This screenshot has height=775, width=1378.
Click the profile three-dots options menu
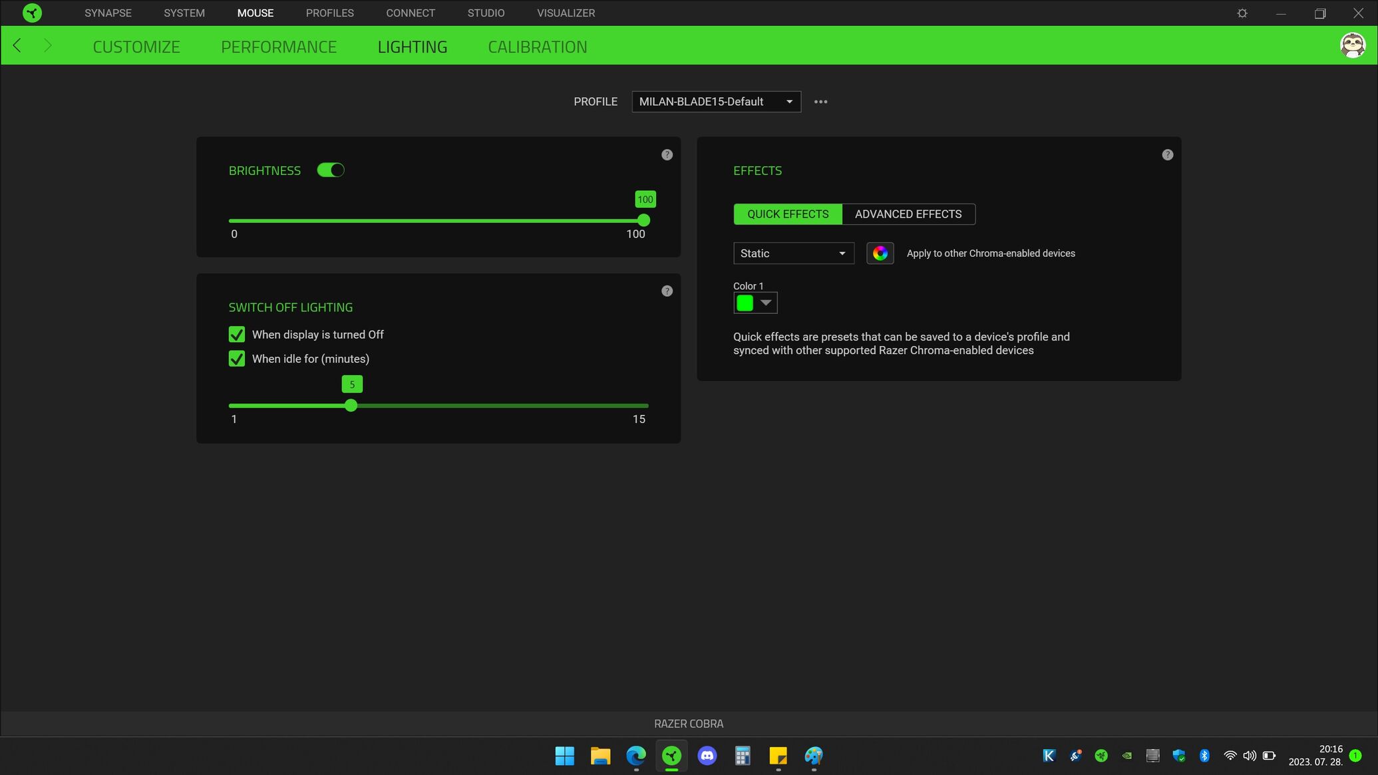pos(820,102)
